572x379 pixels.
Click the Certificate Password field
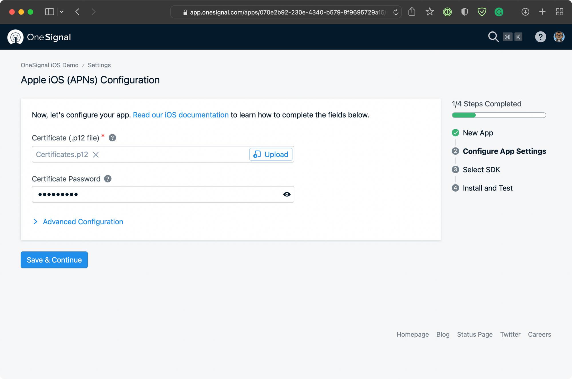pos(157,195)
